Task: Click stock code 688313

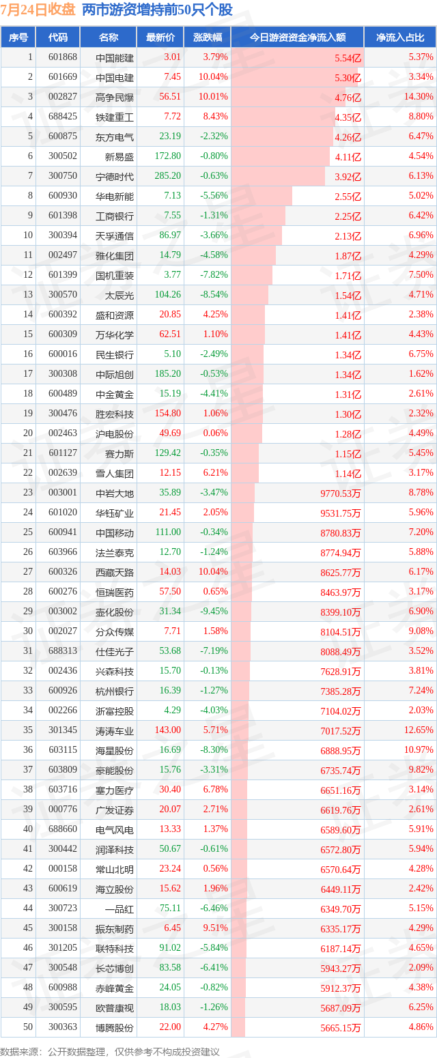Action: tap(63, 651)
